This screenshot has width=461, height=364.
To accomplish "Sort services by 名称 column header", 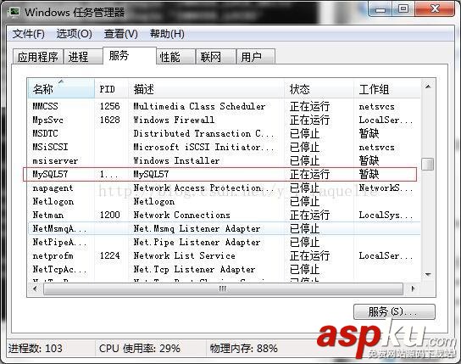I will [61, 88].
